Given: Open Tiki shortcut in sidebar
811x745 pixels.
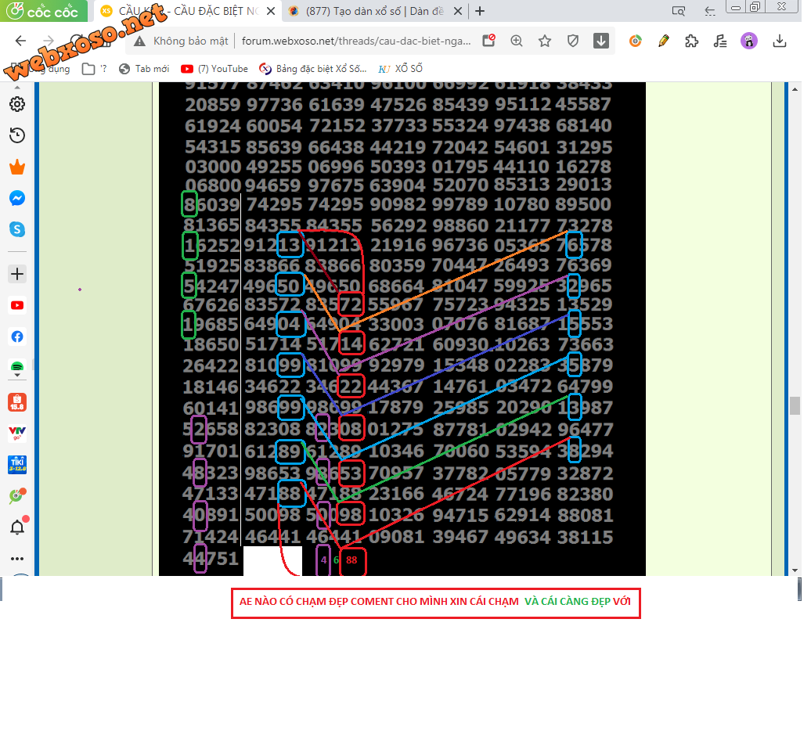Looking at the screenshot, I should click(x=17, y=465).
